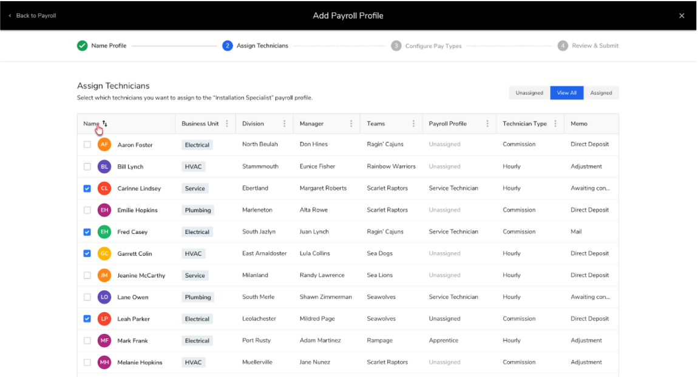This screenshot has width=698, height=377.
Task: Open the Manager column options menu
Action: point(351,124)
